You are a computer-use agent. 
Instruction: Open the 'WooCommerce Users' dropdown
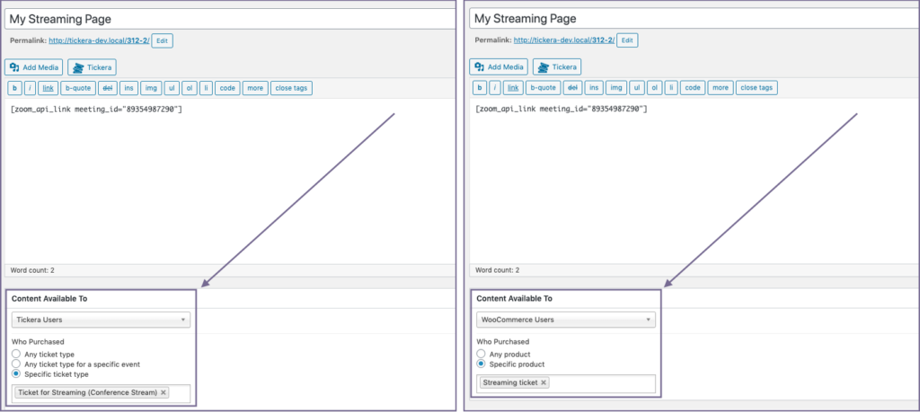click(566, 320)
